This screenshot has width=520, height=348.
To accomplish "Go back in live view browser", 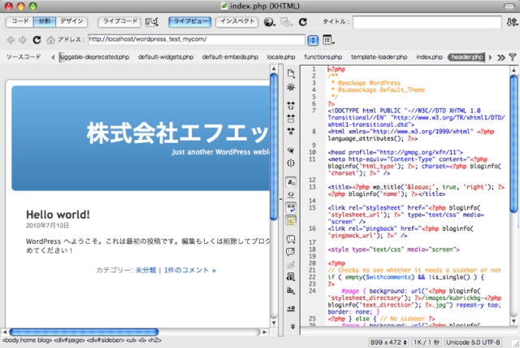I will (11, 40).
